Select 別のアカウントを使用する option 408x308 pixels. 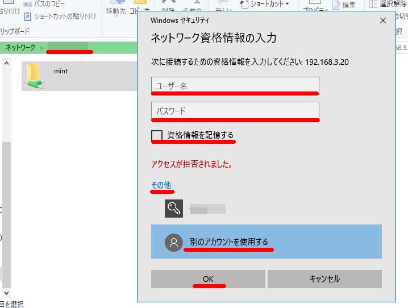pos(229,242)
